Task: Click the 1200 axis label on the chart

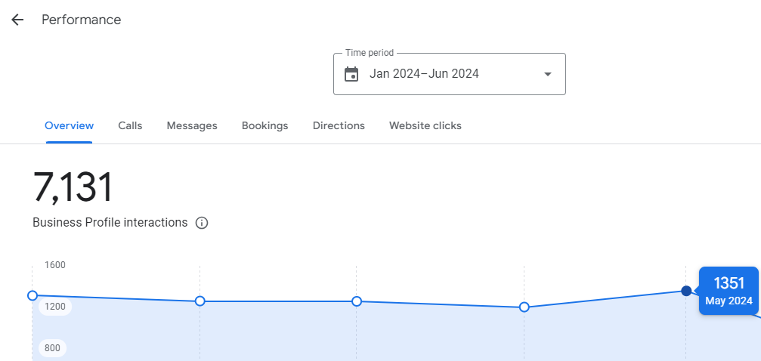Action: [55, 307]
